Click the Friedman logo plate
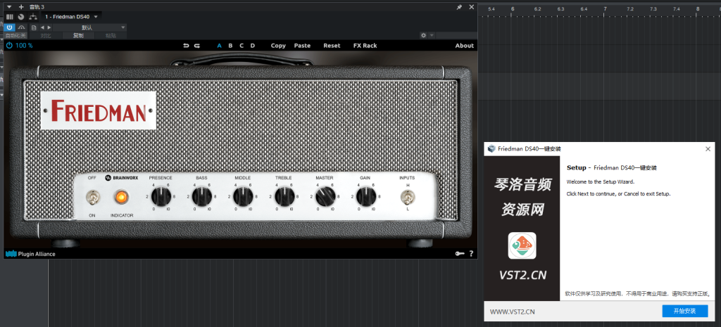This screenshot has width=721, height=327. 99,110
